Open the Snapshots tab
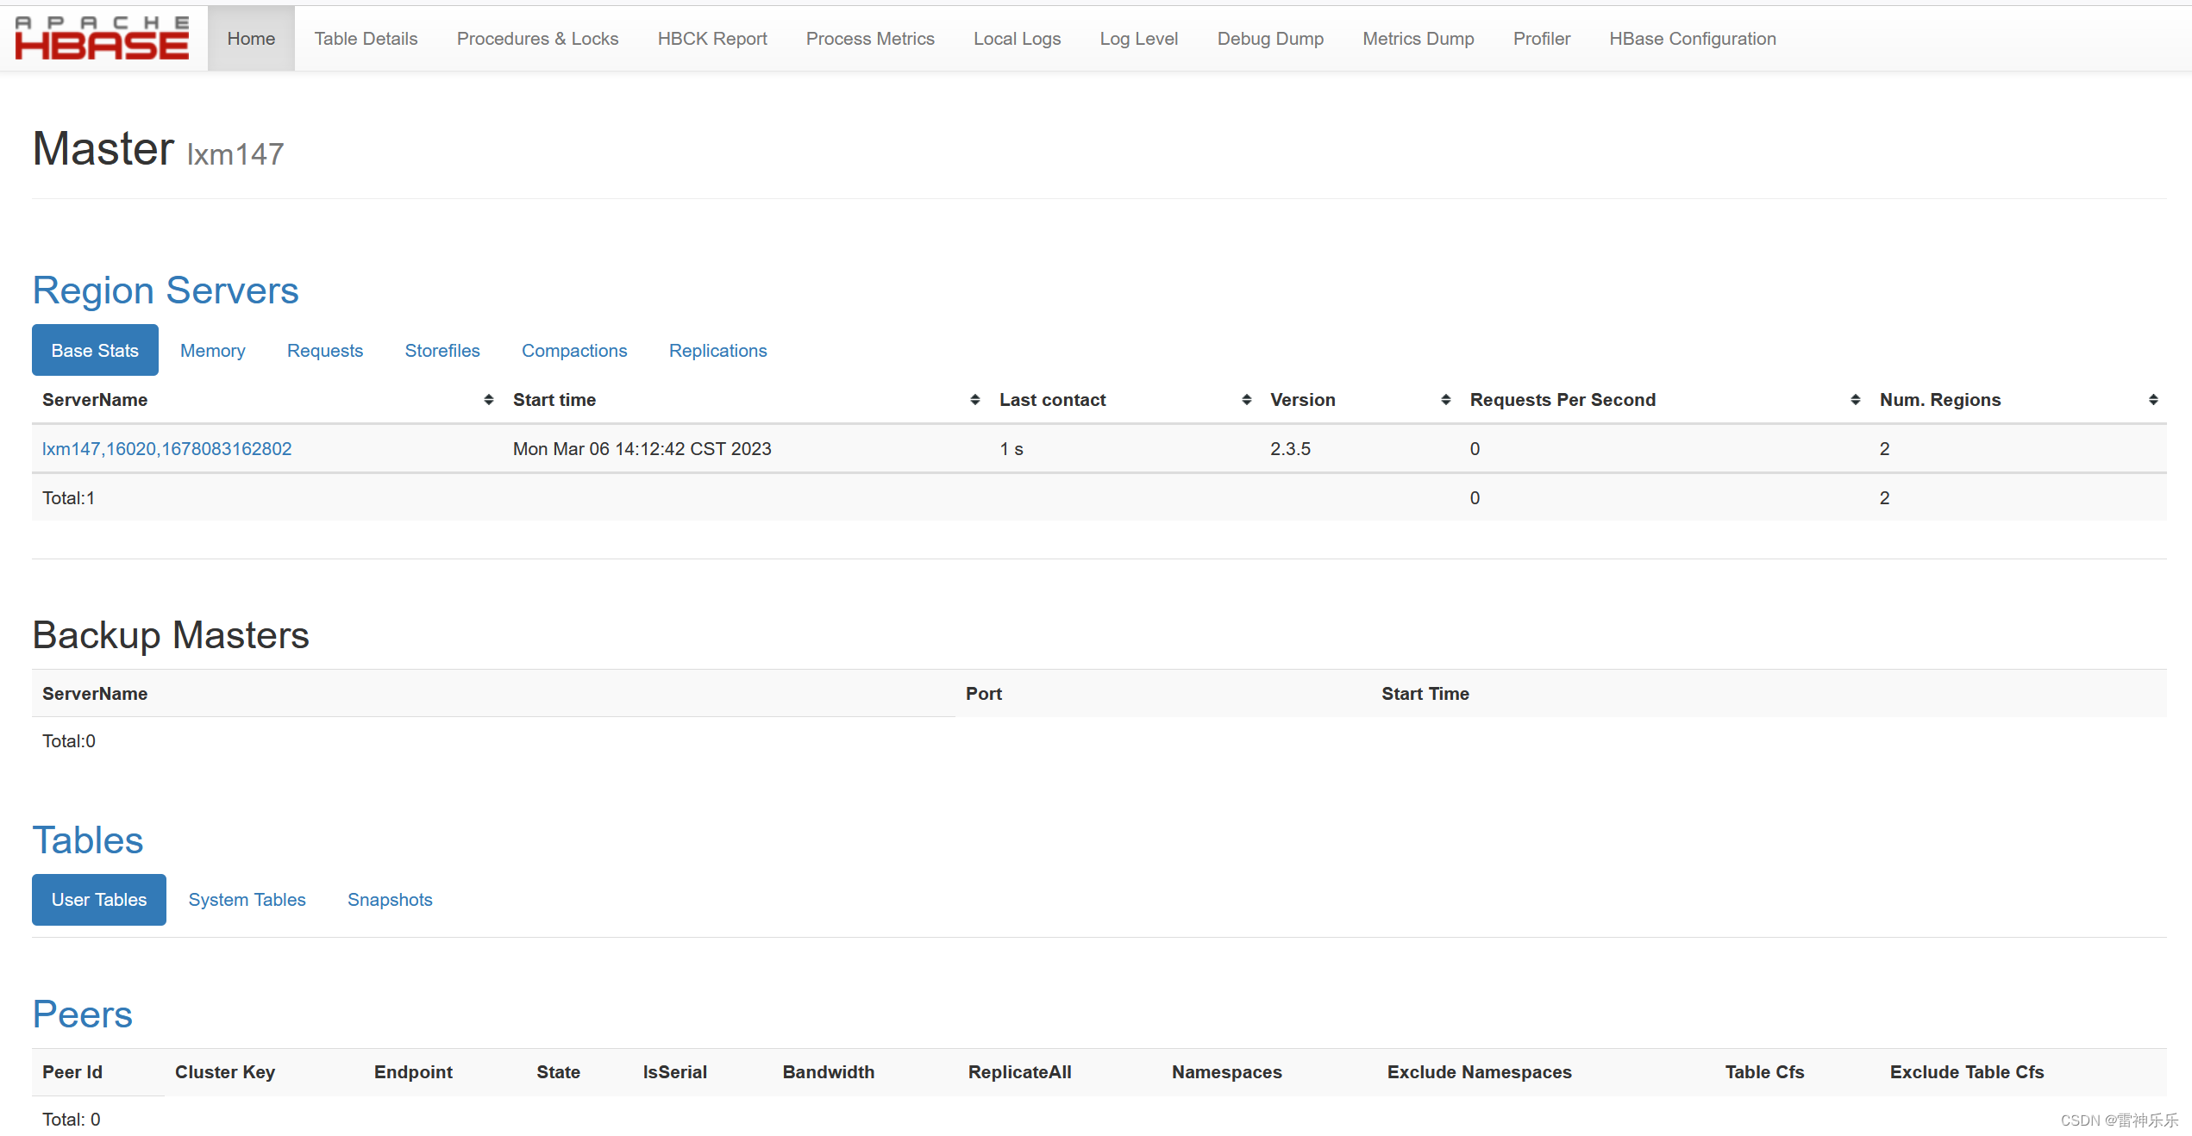 [x=390, y=900]
